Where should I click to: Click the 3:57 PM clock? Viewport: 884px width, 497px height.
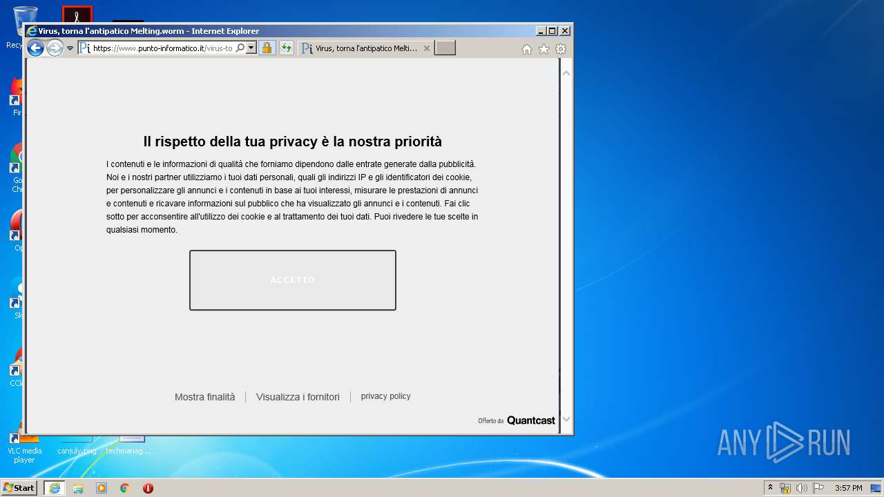pos(848,488)
